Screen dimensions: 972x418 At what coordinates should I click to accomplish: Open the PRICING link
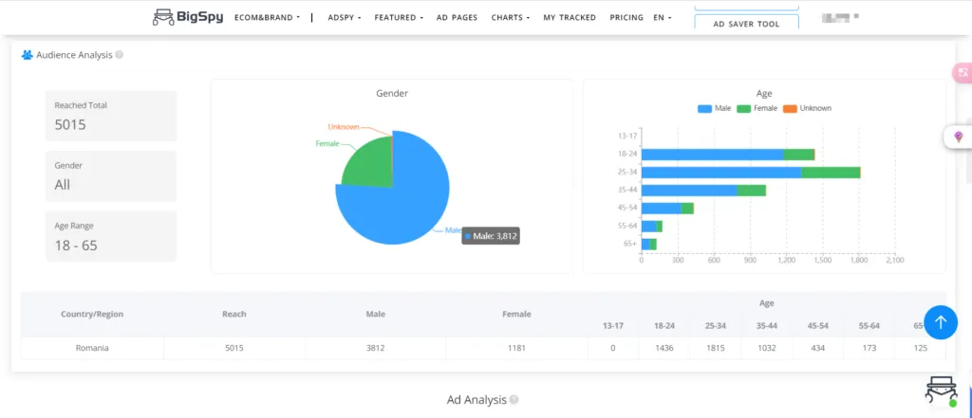pos(626,17)
